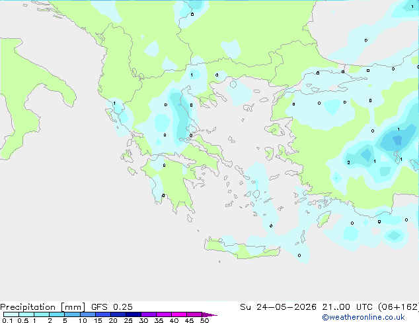
Task: Click the 'Precipitation [mm]' title text
Action: pyautogui.click(x=43, y=307)
